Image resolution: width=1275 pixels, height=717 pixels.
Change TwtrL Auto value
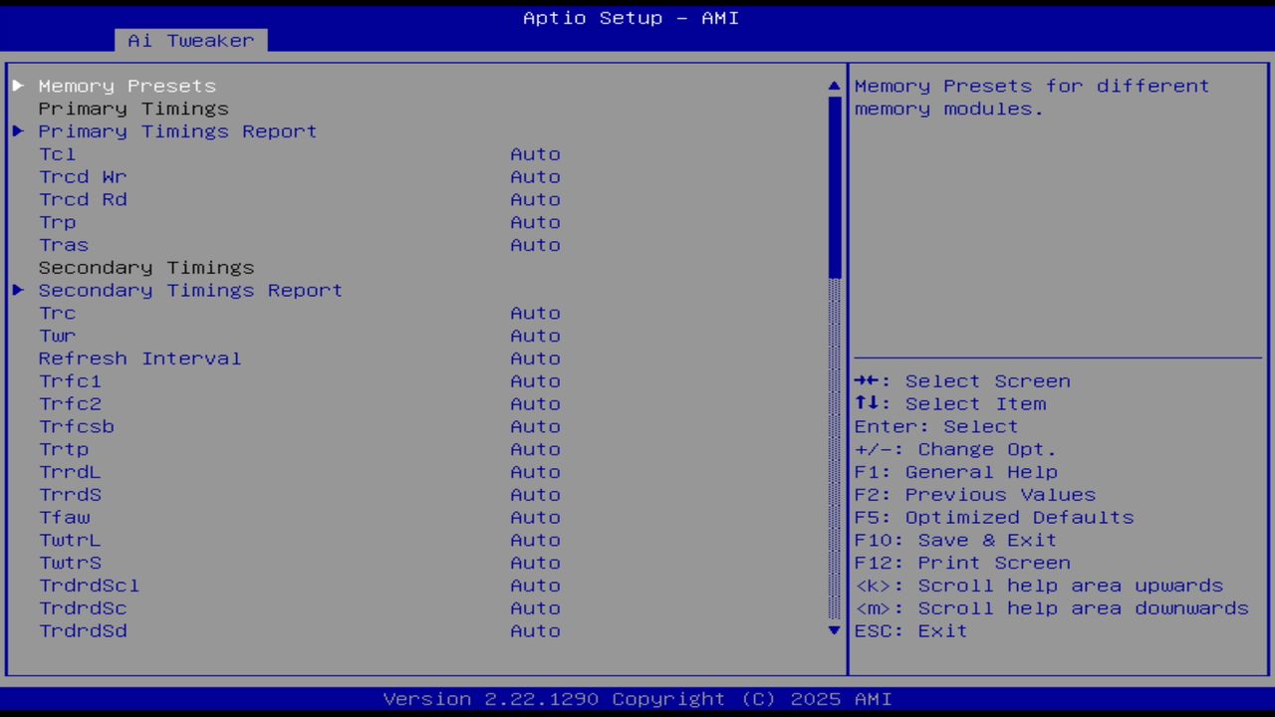pyautogui.click(x=535, y=540)
